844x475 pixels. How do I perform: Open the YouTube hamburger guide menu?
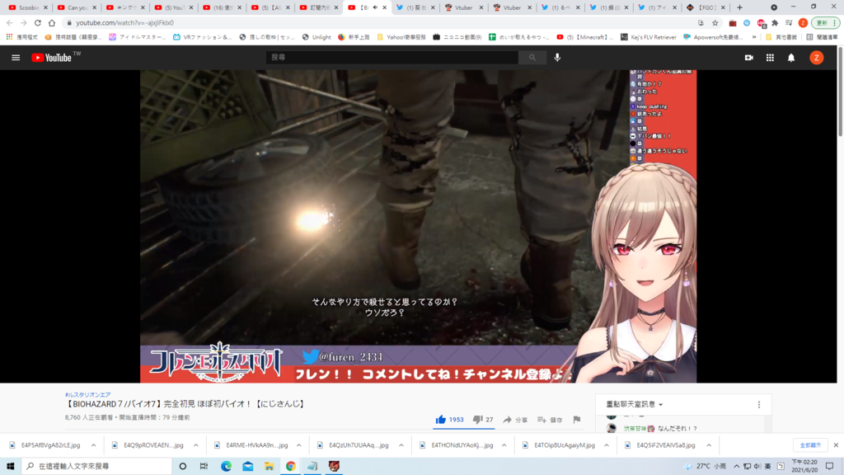[x=16, y=58]
